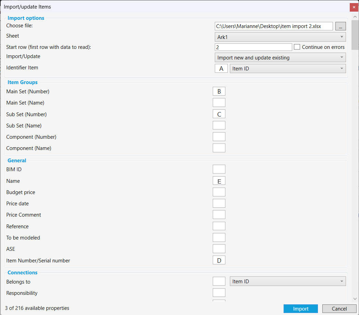Click Main Set (Number) column box
The image size is (359, 315).
219,92
